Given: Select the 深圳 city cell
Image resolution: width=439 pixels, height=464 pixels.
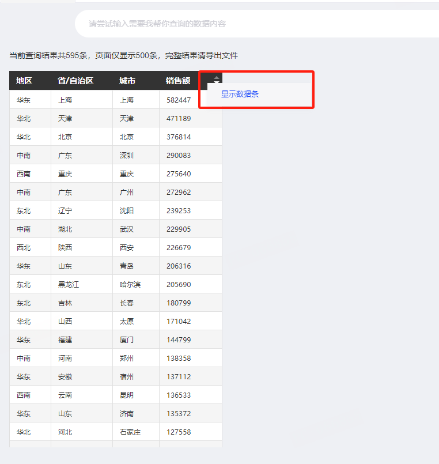Looking at the screenshot, I should (x=127, y=155).
